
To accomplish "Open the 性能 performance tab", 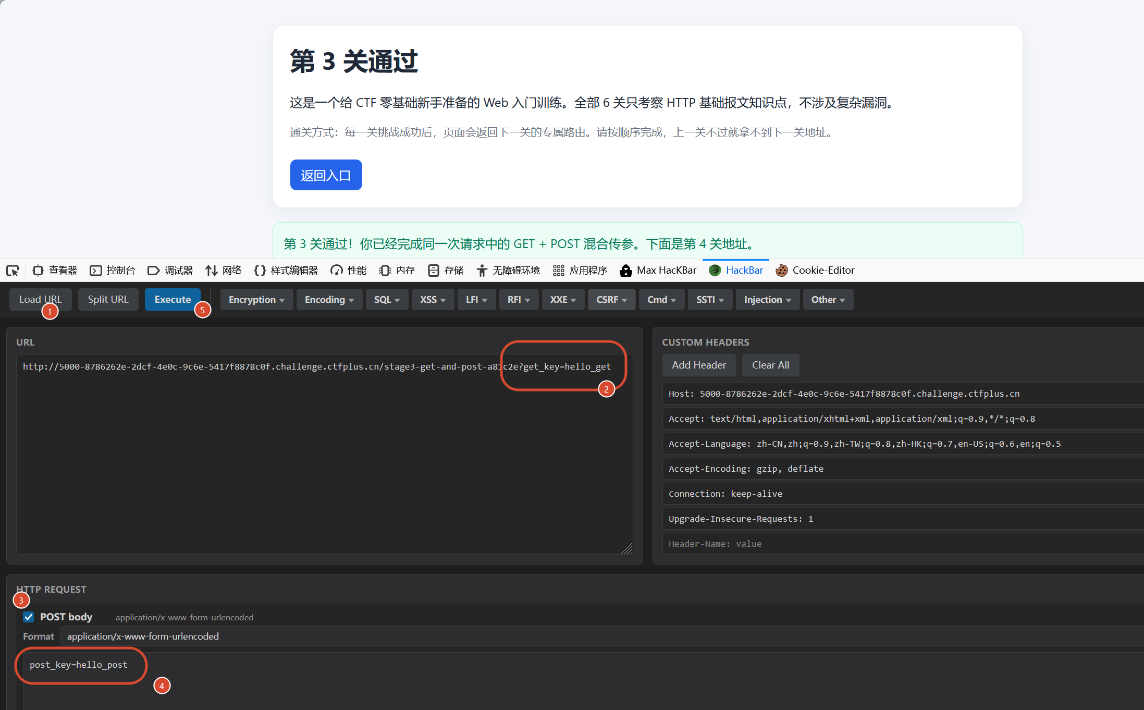I will click(x=349, y=271).
